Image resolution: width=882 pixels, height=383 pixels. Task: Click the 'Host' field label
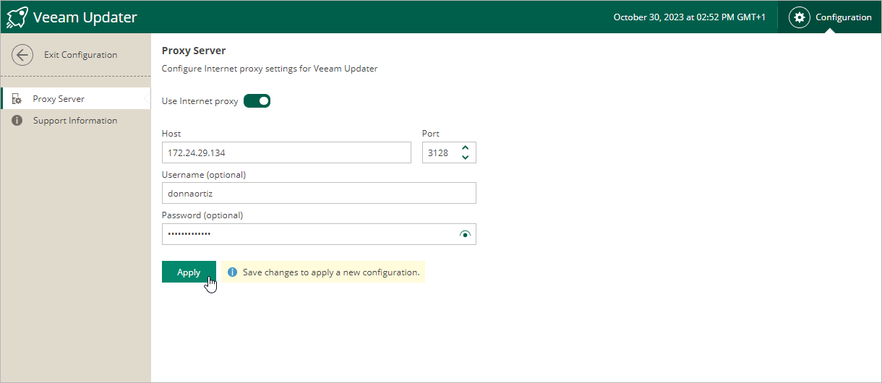click(171, 134)
